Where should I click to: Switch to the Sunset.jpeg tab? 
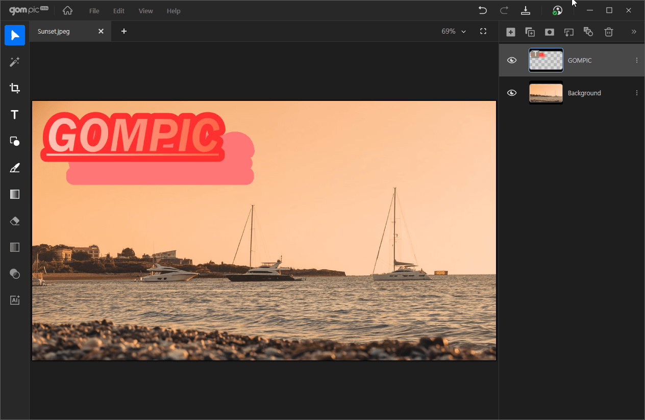54,31
